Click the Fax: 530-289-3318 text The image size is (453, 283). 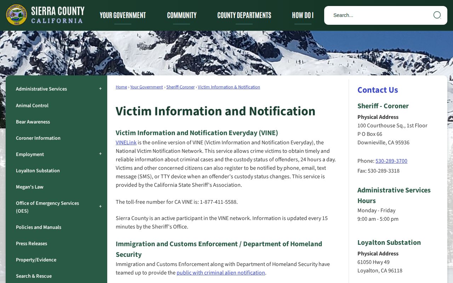coord(378,171)
